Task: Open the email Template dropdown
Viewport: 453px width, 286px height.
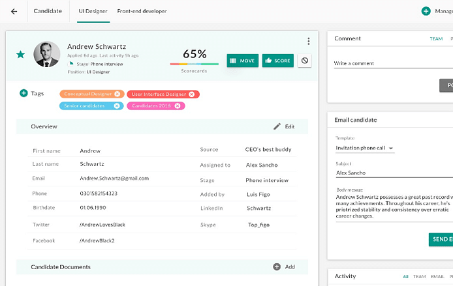Action: (x=365, y=149)
